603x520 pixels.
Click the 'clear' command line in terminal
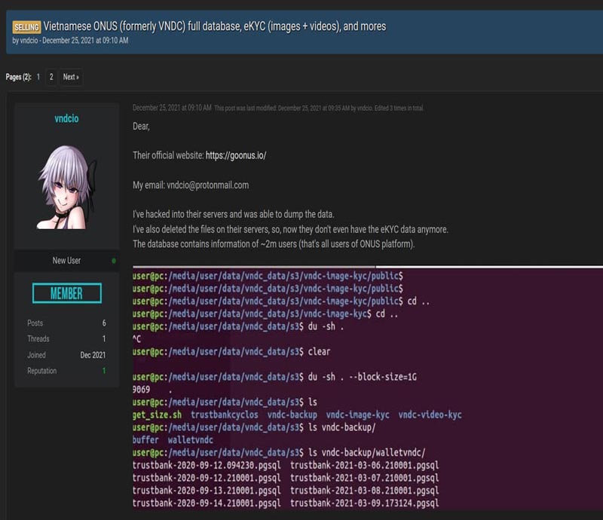[x=231, y=351]
